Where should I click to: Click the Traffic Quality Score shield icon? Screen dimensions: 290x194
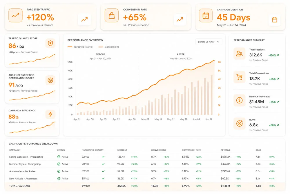50,43
